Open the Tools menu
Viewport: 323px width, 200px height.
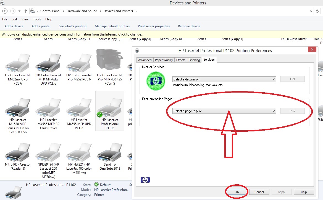[37, 19]
